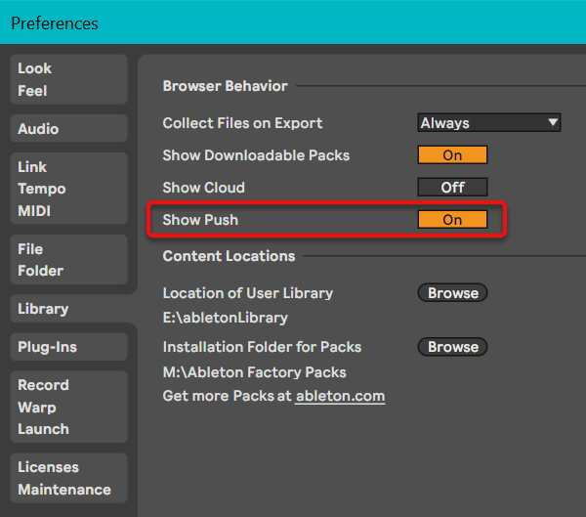The height and width of the screenshot is (517, 586).
Task: Toggle Show Downloadable Packs off
Action: coord(452,155)
